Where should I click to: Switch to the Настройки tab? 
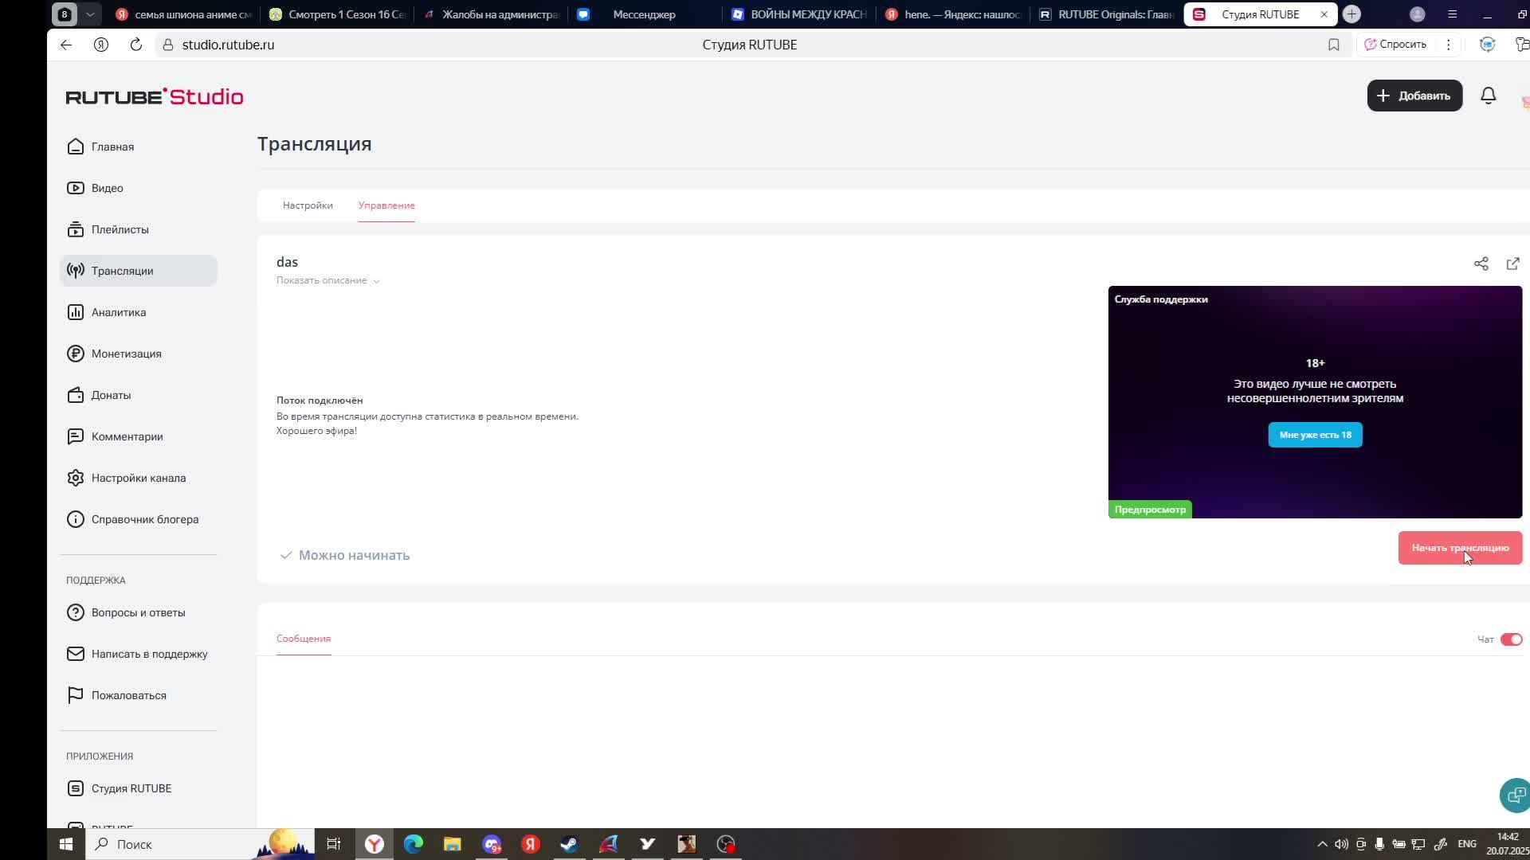[x=308, y=205]
